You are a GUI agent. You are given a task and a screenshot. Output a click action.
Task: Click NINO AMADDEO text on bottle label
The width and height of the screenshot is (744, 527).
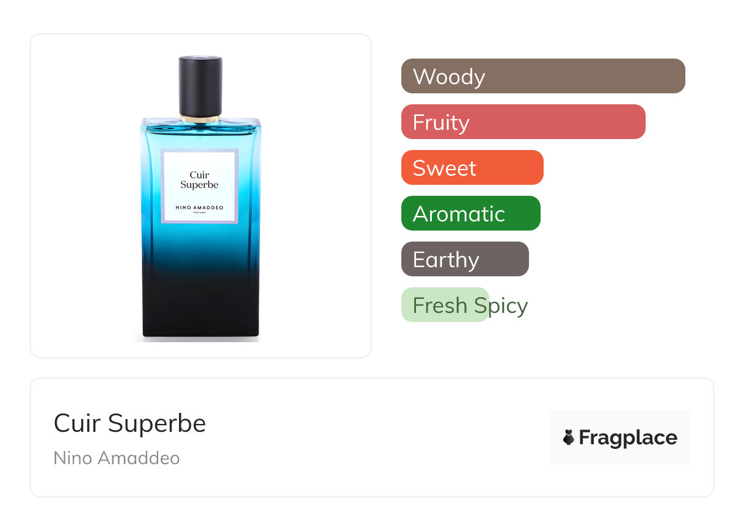(199, 207)
